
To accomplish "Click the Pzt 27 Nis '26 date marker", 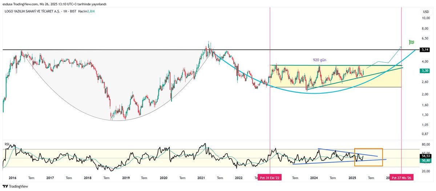I will click(x=401, y=178).
